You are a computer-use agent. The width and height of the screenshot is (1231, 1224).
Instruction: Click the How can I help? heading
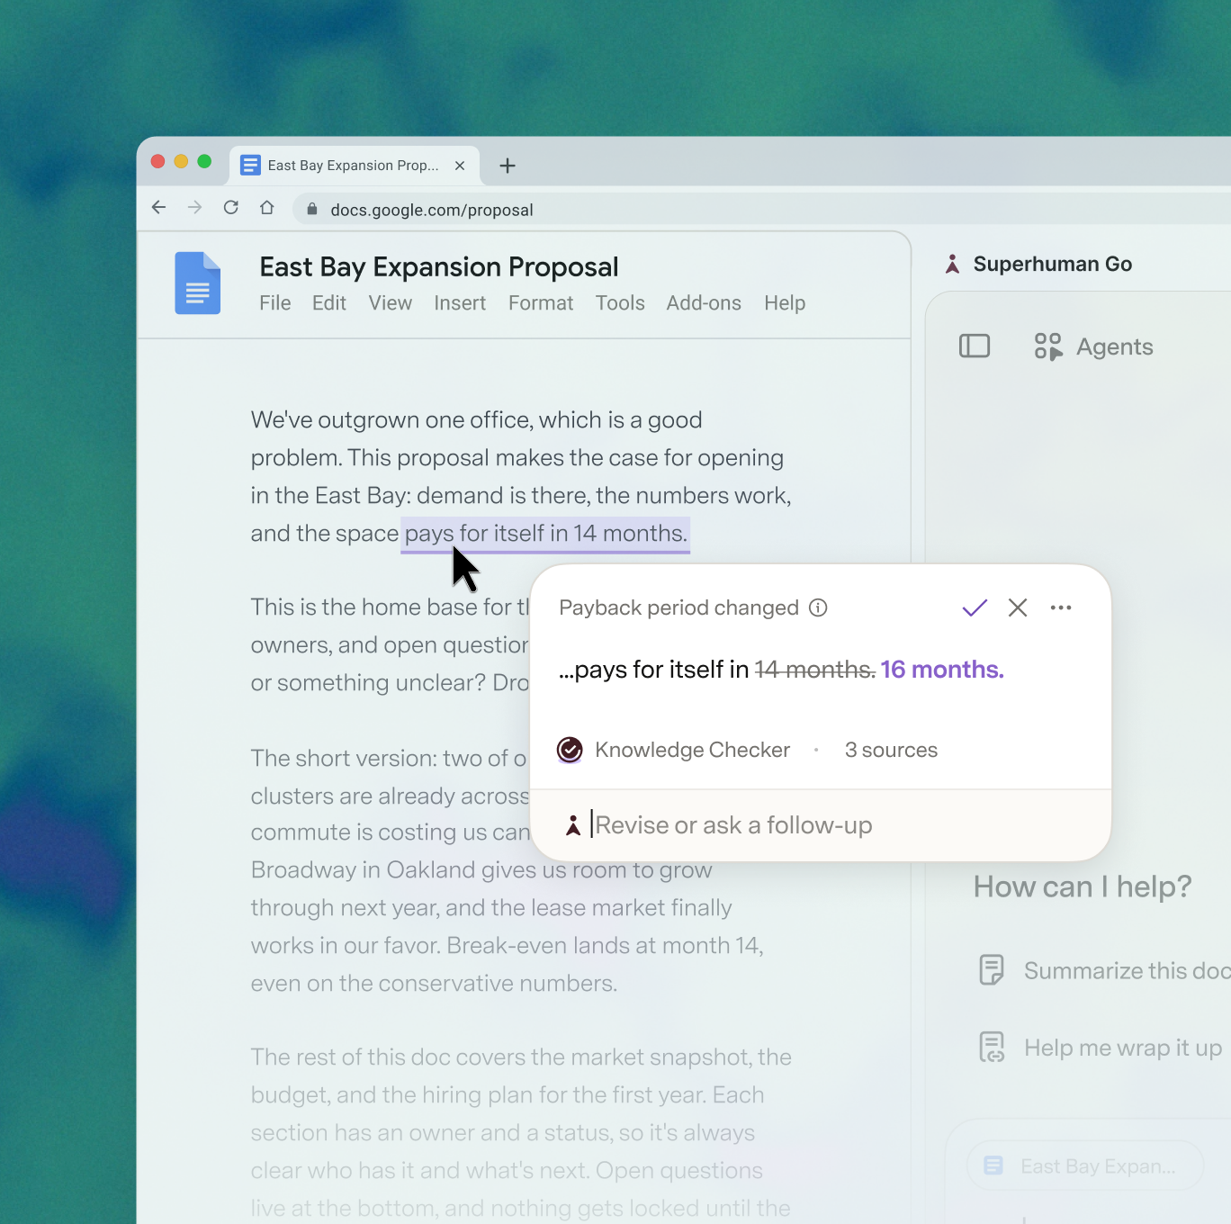[1083, 886]
